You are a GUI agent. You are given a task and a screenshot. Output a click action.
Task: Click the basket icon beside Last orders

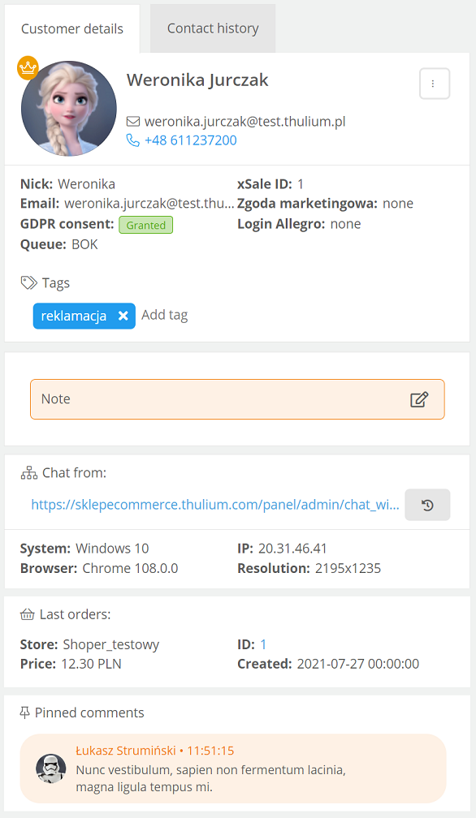(27, 614)
